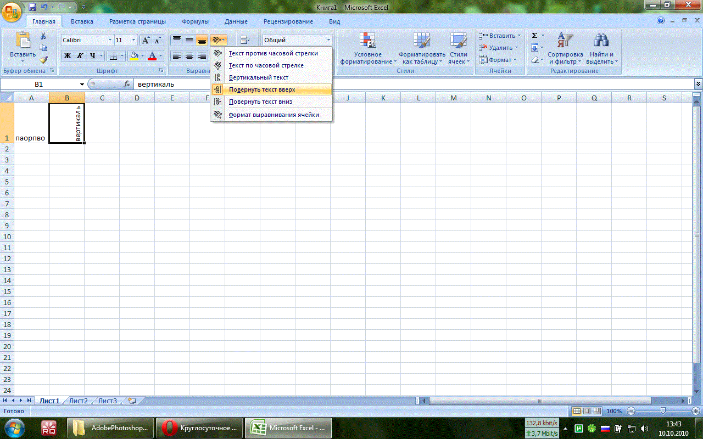Open the Name Box dropdown arrow
703x439 pixels.
pyautogui.click(x=82, y=84)
